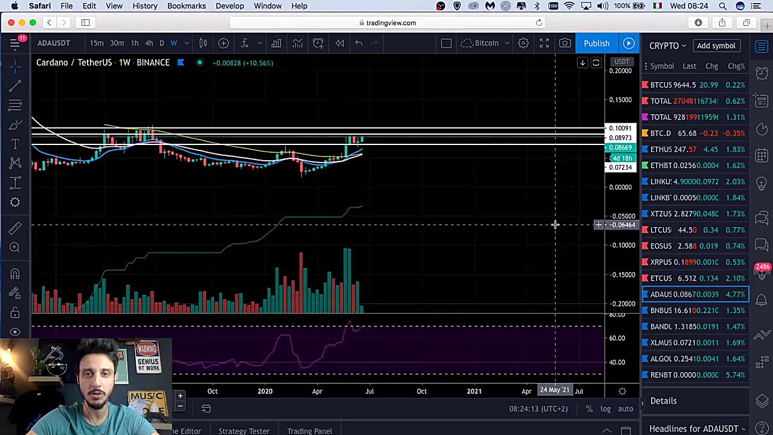This screenshot has height=435, width=773.
Task: Undo the last chart action
Action: point(359,43)
